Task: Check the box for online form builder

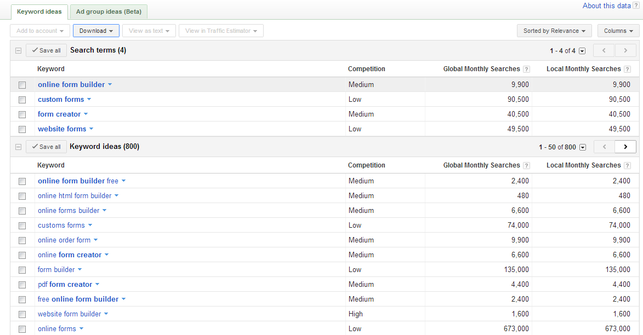Action: click(22, 85)
